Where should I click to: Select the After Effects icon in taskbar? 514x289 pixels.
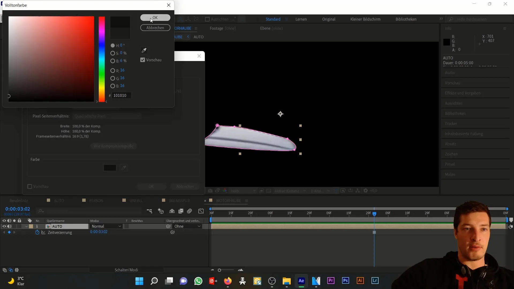301,281
